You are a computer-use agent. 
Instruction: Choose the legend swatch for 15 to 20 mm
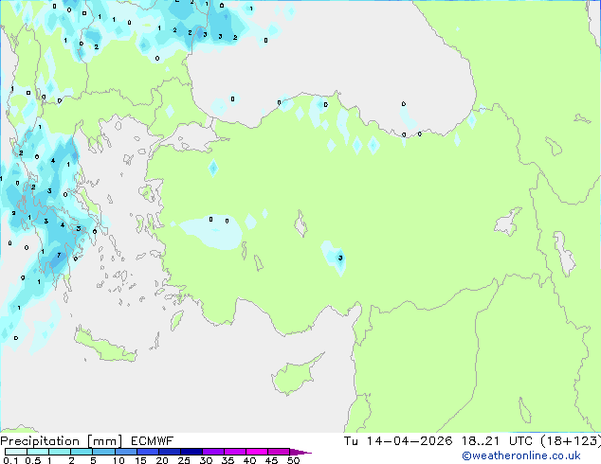[147, 452]
